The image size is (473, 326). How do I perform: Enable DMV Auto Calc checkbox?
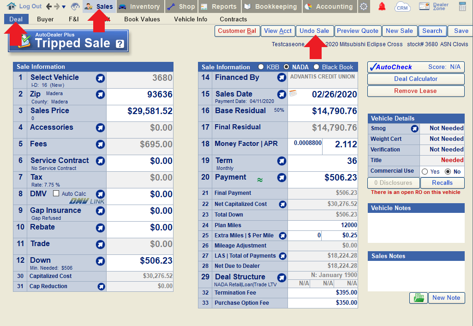56,193
